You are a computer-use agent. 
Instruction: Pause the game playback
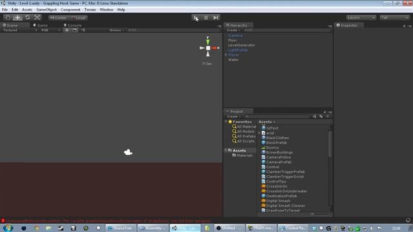pyautogui.click(x=206, y=17)
